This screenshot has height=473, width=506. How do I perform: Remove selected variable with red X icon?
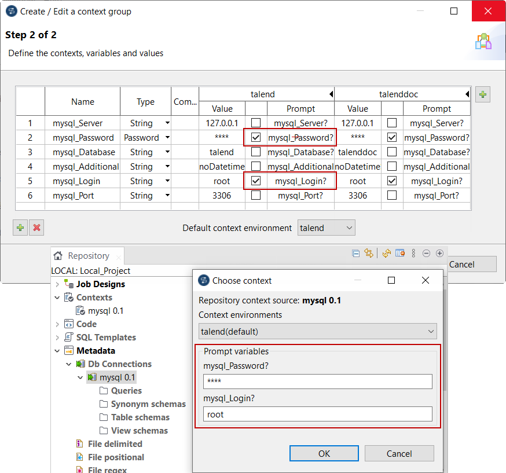click(36, 228)
